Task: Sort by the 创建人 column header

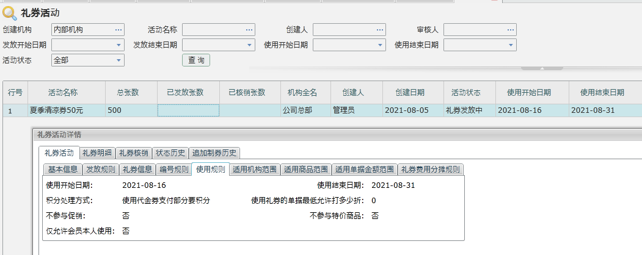Action: [357, 93]
